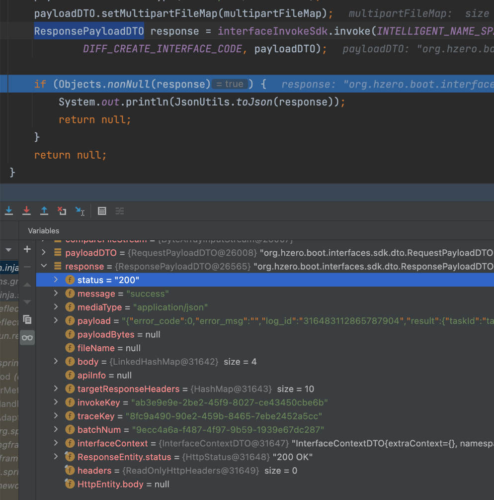Expand the mediaType field node
This screenshot has width=494, height=500.
56,307
